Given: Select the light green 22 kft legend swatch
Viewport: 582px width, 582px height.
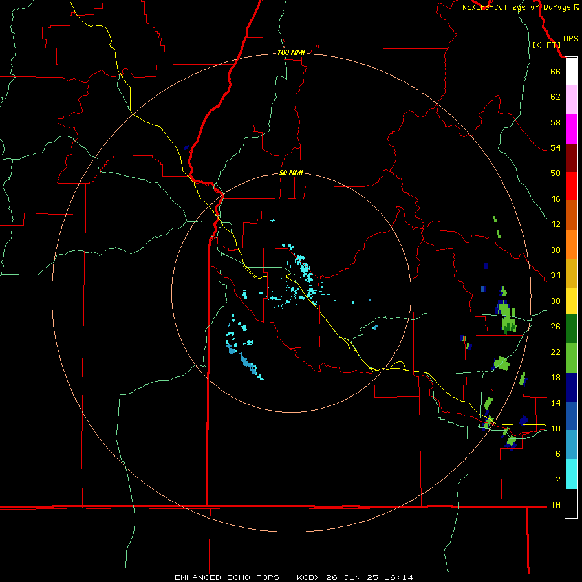Looking at the screenshot, I should (571, 358).
